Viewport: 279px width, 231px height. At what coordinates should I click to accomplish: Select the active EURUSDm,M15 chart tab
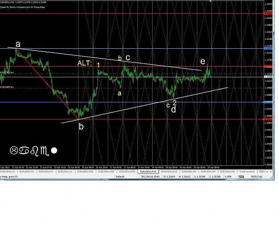pyautogui.click(x=148, y=172)
